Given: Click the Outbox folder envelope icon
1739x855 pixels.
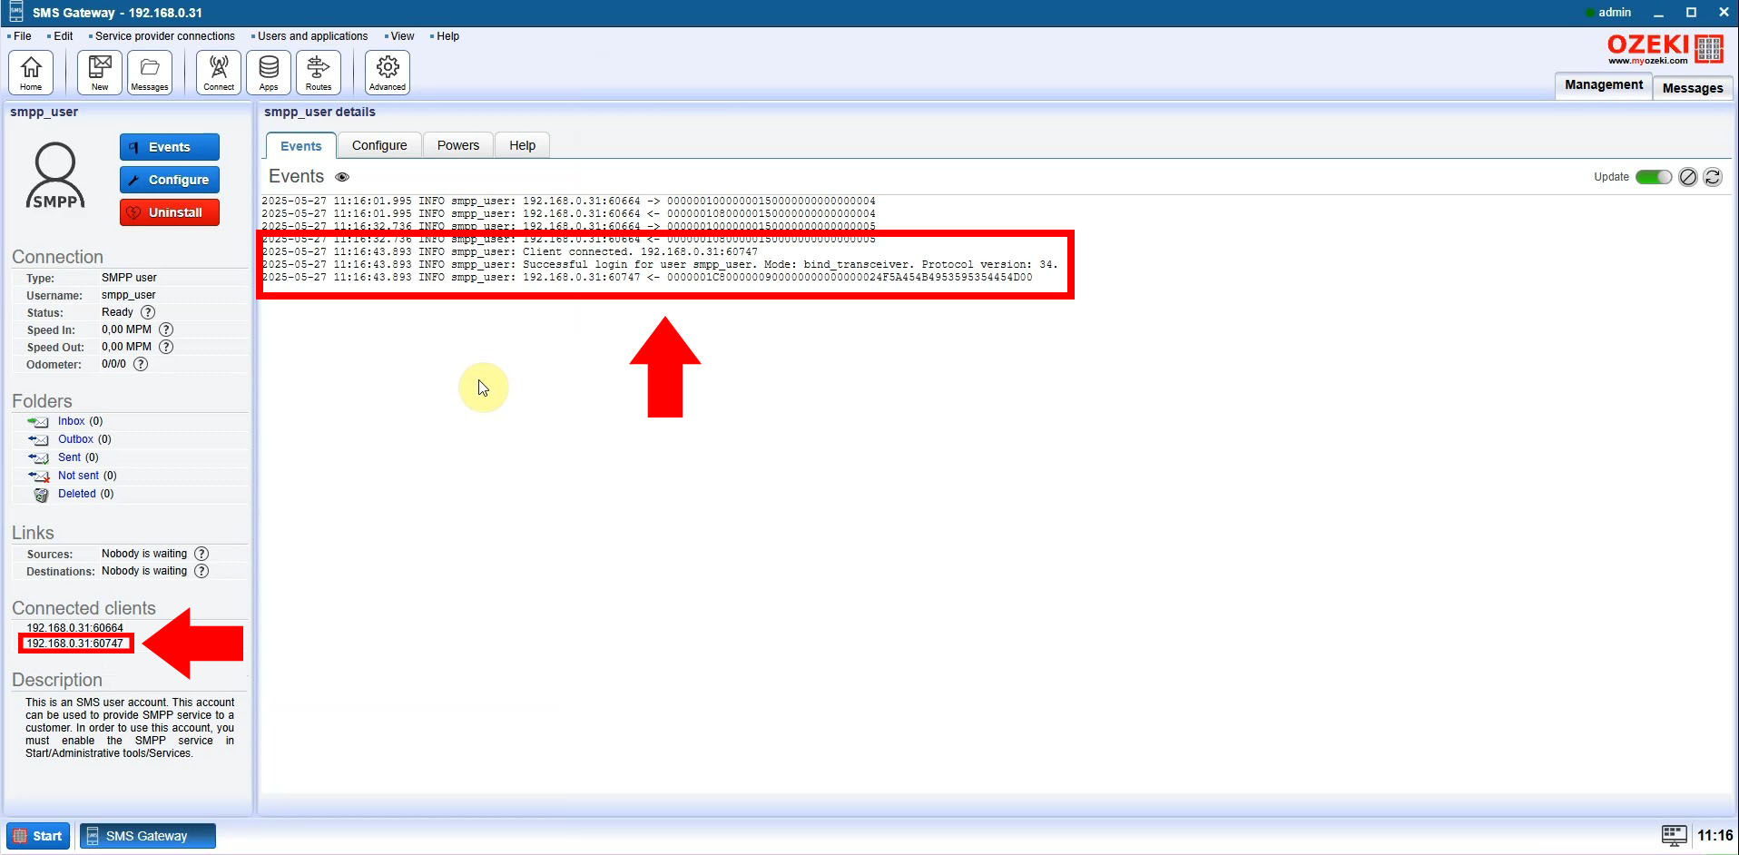Looking at the screenshot, I should [x=38, y=439].
